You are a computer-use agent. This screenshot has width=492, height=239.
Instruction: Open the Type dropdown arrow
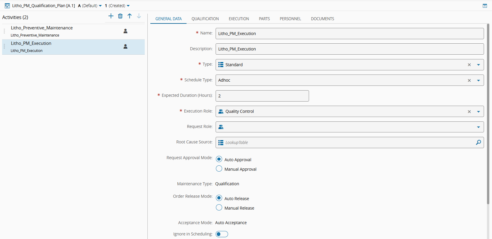(478, 65)
